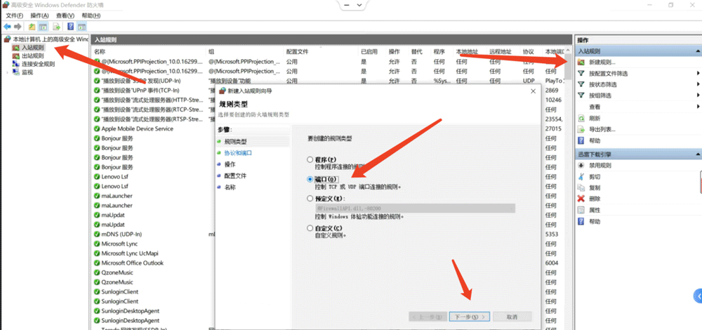Open the 查看(V) menu
The image size is (702, 330).
pos(65,15)
